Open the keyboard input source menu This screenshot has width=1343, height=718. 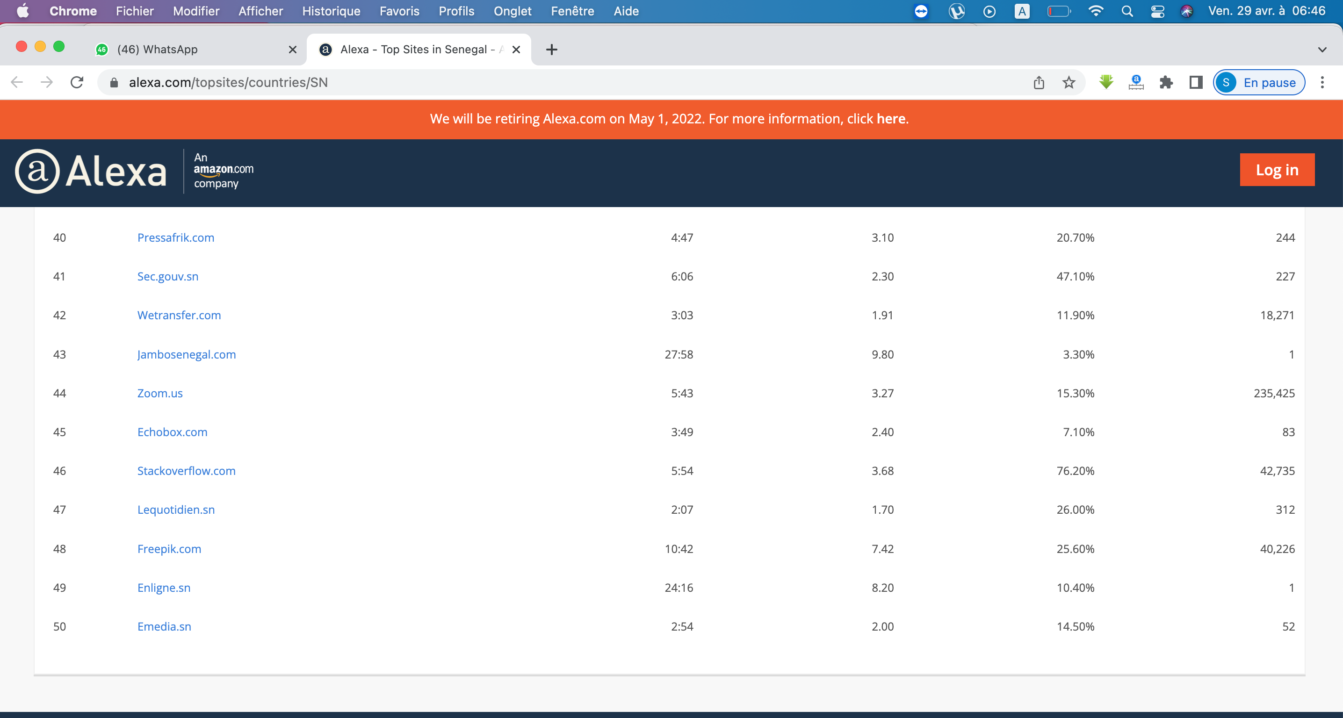(1022, 11)
